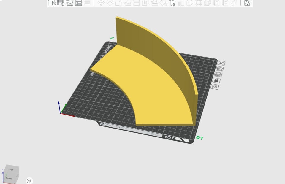This screenshot has width=285, height=184.
Task: Click the toolbar icon showing digit 0
Action: (216, 3)
